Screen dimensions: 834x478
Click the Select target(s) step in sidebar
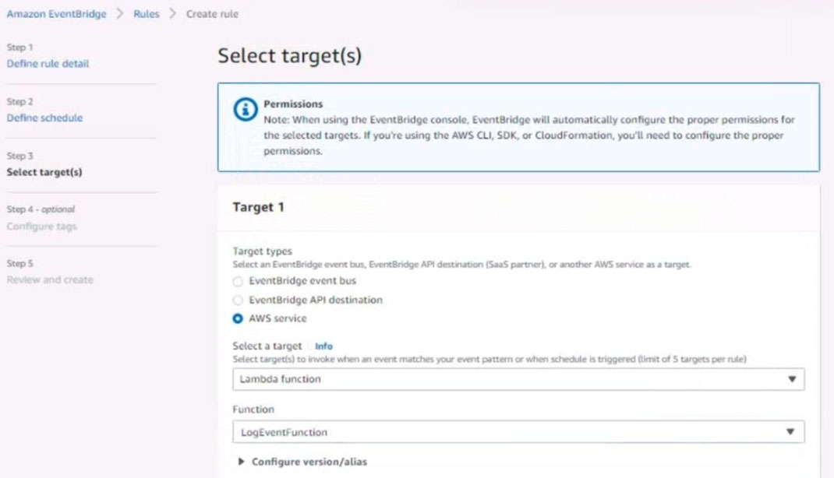click(x=44, y=172)
